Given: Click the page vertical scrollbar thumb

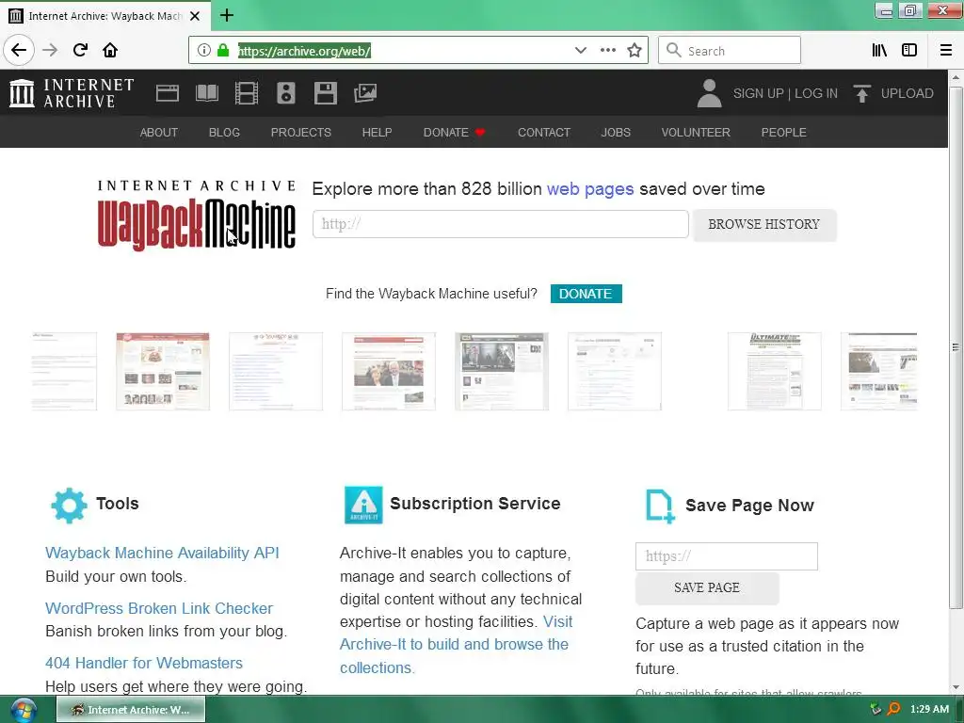Looking at the screenshot, I should click(x=956, y=347).
